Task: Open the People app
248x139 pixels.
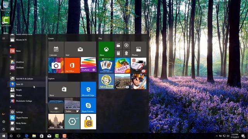Action: tap(26, 90)
